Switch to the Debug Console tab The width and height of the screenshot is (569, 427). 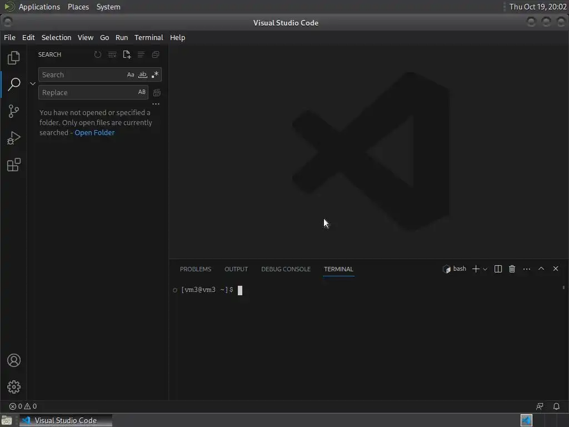[286, 269]
